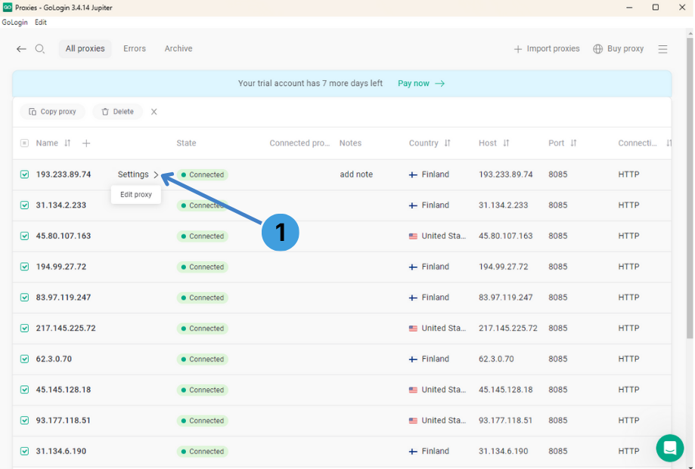Image resolution: width=695 pixels, height=469 pixels.
Task: Click port 8085 in 62.3.0.70 row
Action: coord(557,359)
